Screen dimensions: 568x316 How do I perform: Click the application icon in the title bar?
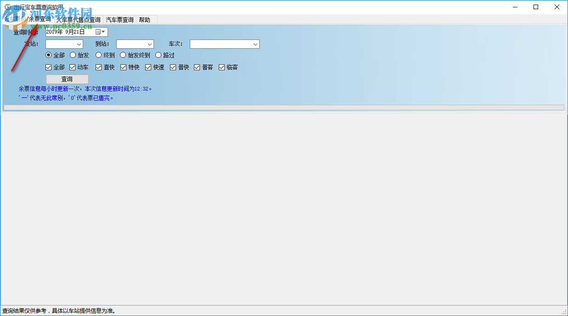(x=6, y=6)
